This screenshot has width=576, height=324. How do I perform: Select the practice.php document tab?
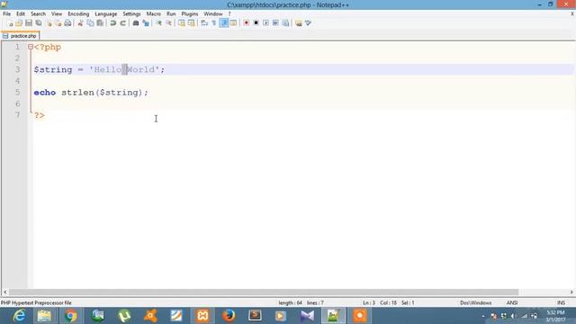point(20,36)
